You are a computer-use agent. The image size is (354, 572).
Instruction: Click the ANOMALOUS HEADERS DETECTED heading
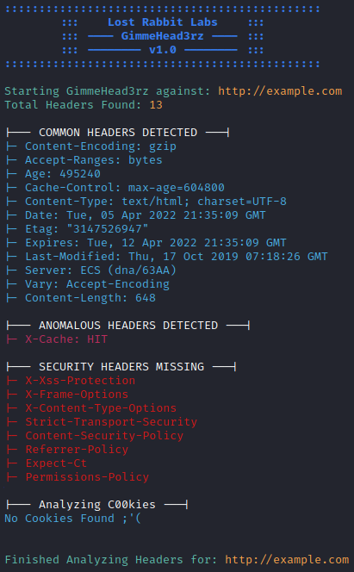click(x=128, y=326)
